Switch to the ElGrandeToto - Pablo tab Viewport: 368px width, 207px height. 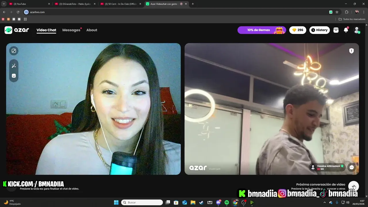[75, 4]
